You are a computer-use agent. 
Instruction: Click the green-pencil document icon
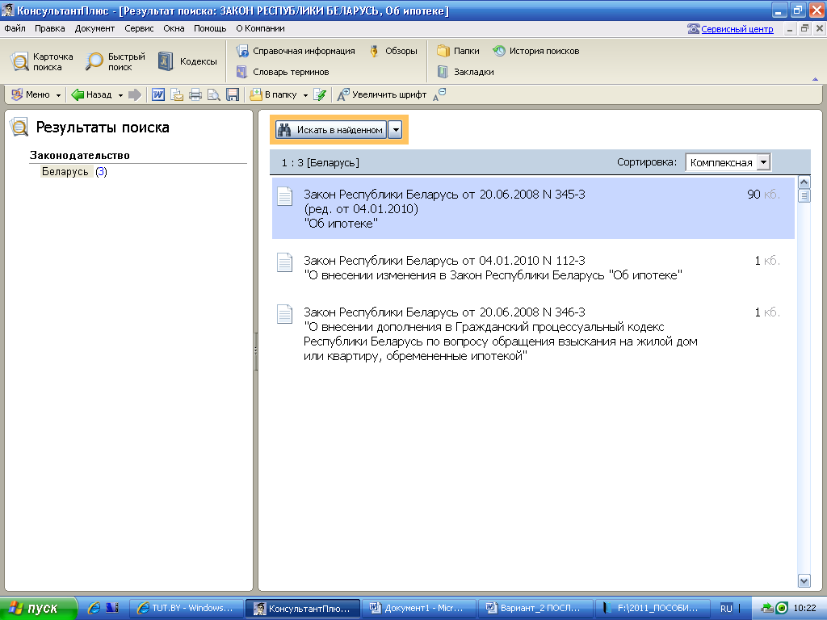pos(320,94)
